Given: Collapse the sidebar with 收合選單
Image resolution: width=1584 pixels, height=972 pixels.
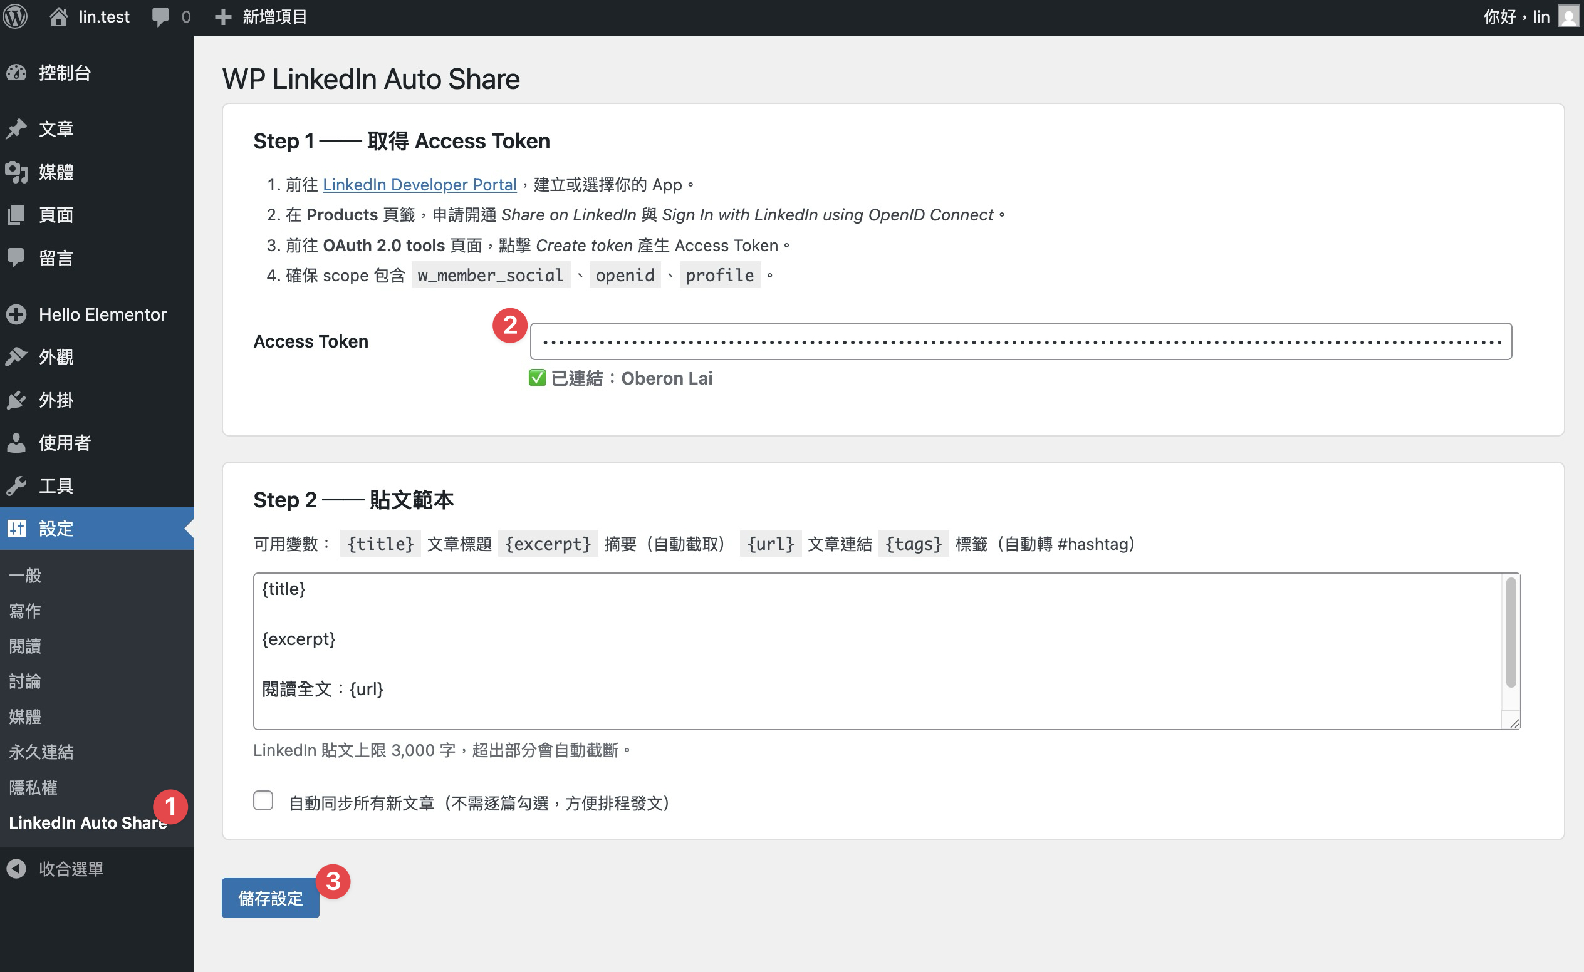Looking at the screenshot, I should [71, 868].
